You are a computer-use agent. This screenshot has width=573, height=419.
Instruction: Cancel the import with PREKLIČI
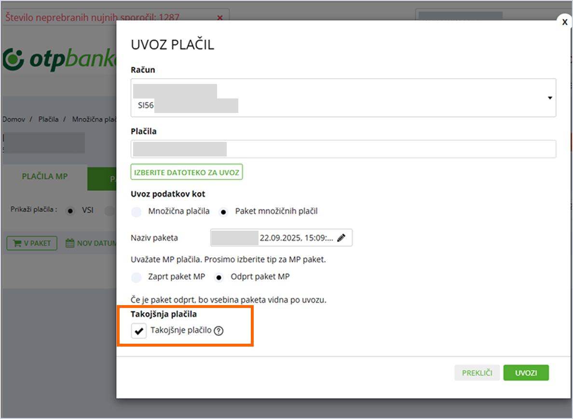(477, 373)
